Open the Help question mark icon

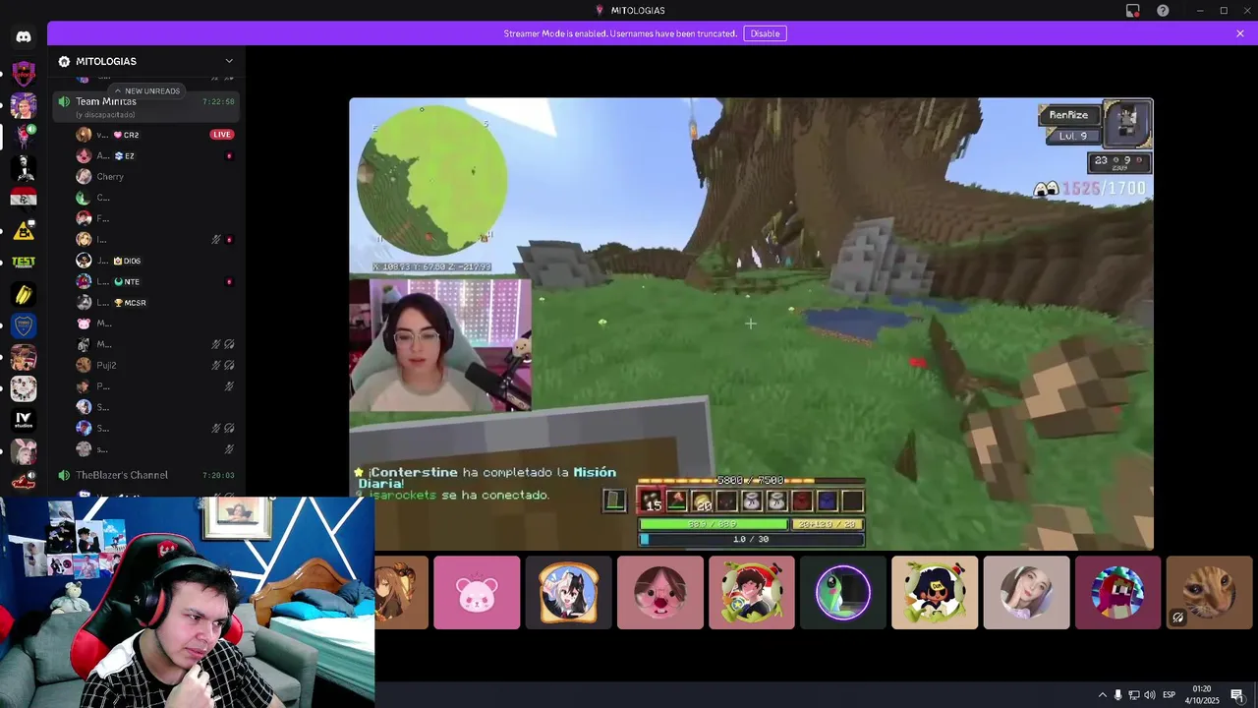[x=1163, y=11]
